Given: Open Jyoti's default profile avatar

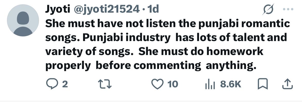Looking at the screenshot, I should coord(23,21).
